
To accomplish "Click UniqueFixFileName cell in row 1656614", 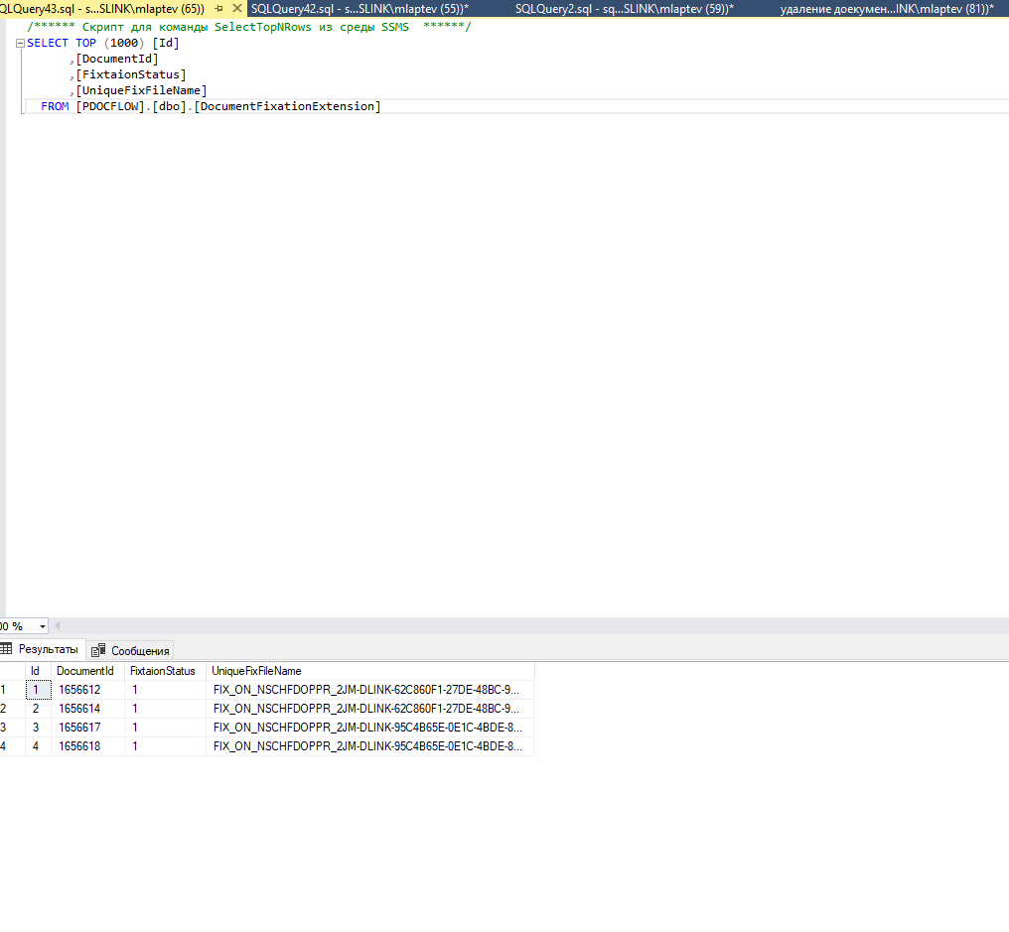I will pos(370,709).
